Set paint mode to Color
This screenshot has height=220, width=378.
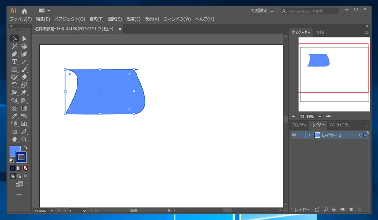pyautogui.click(x=13, y=168)
